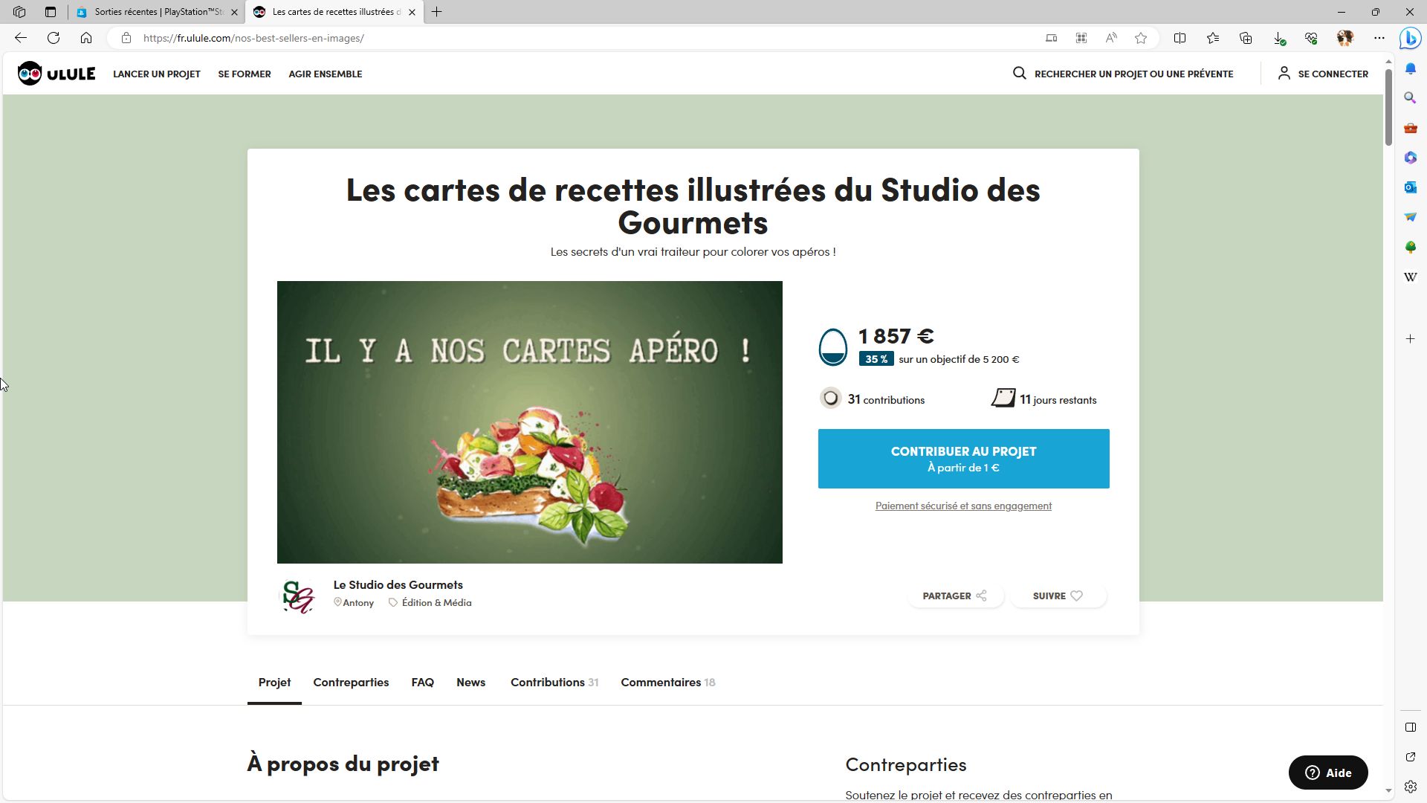Click the project video thumbnail
1427x803 pixels.
coord(530,422)
